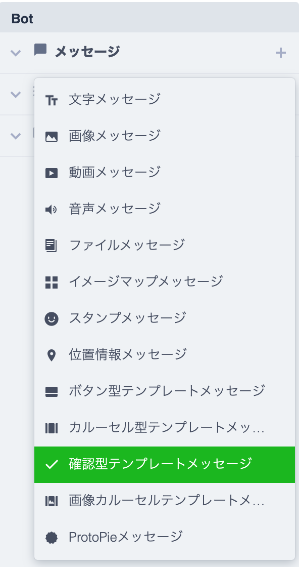Select the ファイルメッセージ file icon
This screenshot has width=299, height=567.
52,245
